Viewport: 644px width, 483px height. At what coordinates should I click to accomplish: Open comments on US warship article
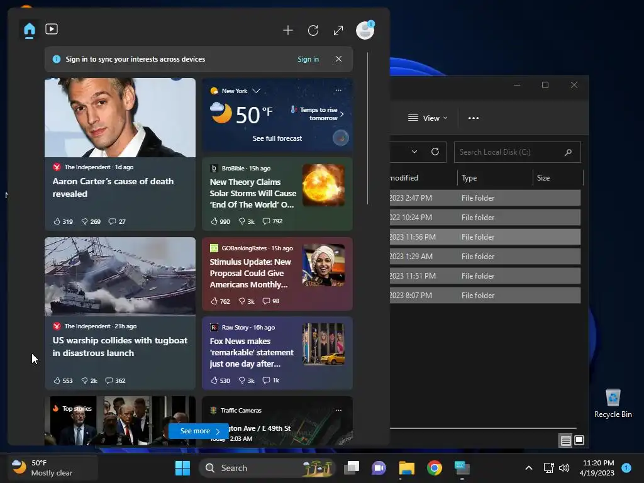tap(115, 380)
